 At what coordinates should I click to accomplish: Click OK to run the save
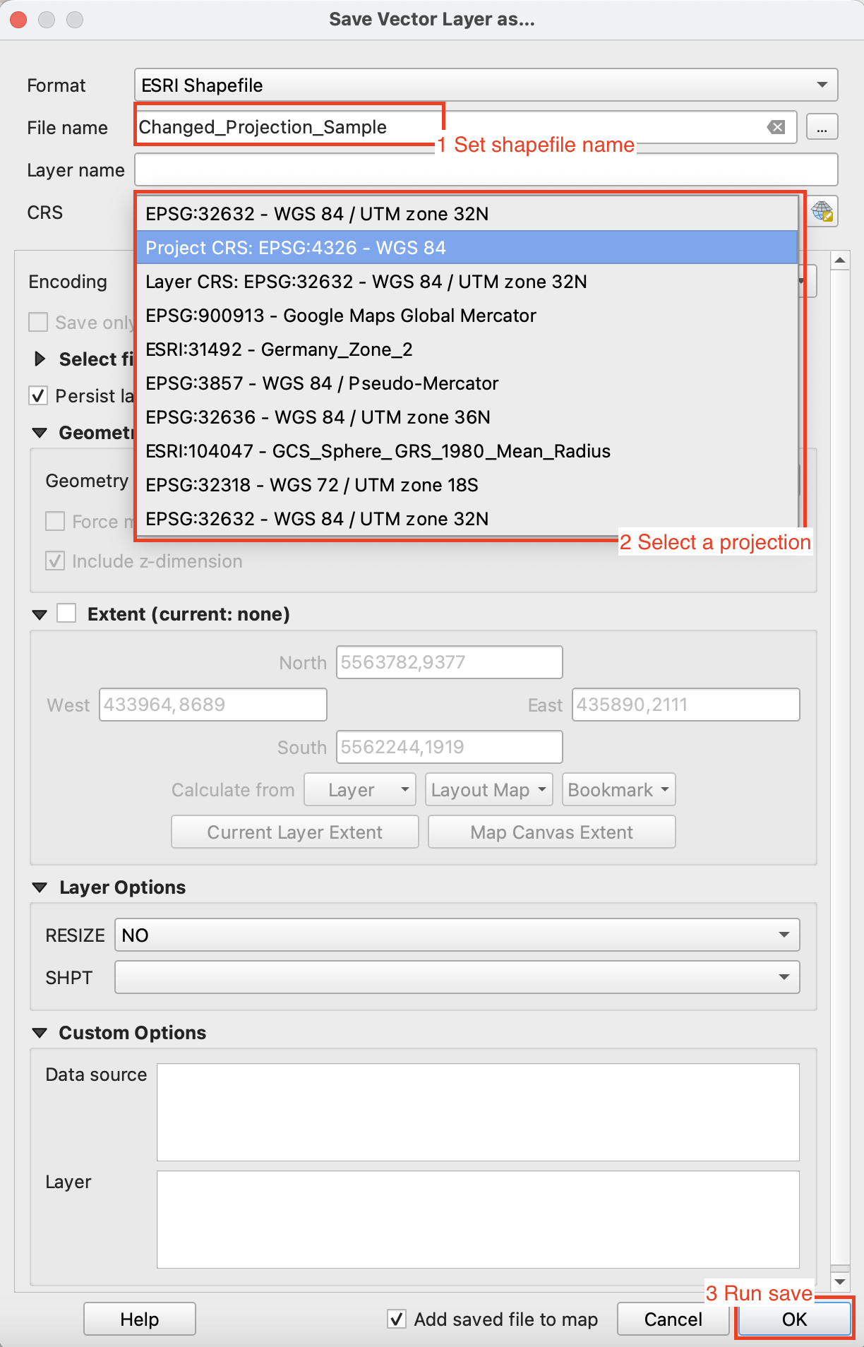(794, 1319)
